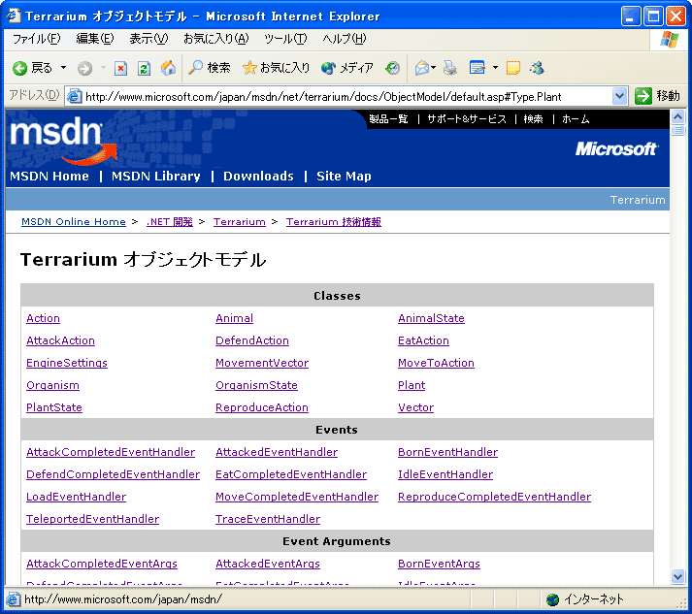The width and height of the screenshot is (692, 614).
Task: Open the ファイル(F) menu
Action: [36, 39]
